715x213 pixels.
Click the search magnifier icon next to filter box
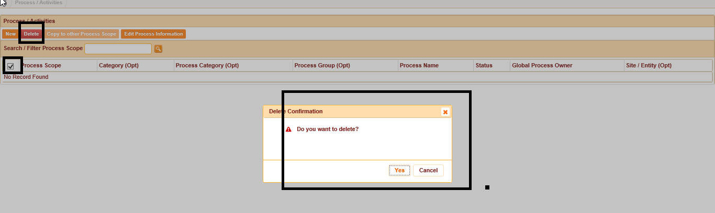coord(158,49)
